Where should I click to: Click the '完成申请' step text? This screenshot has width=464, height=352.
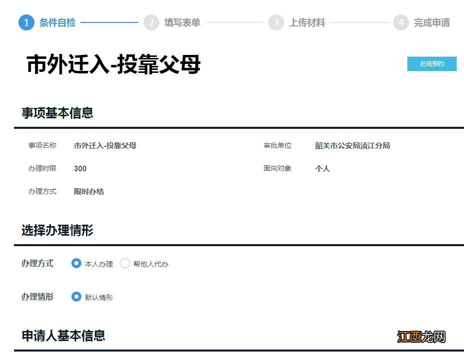click(x=432, y=22)
